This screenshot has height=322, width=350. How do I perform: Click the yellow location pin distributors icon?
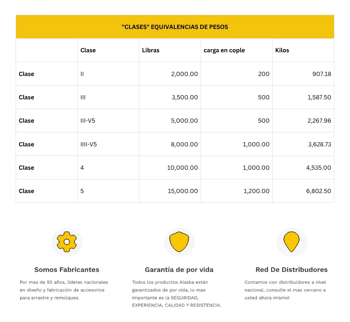292,242
